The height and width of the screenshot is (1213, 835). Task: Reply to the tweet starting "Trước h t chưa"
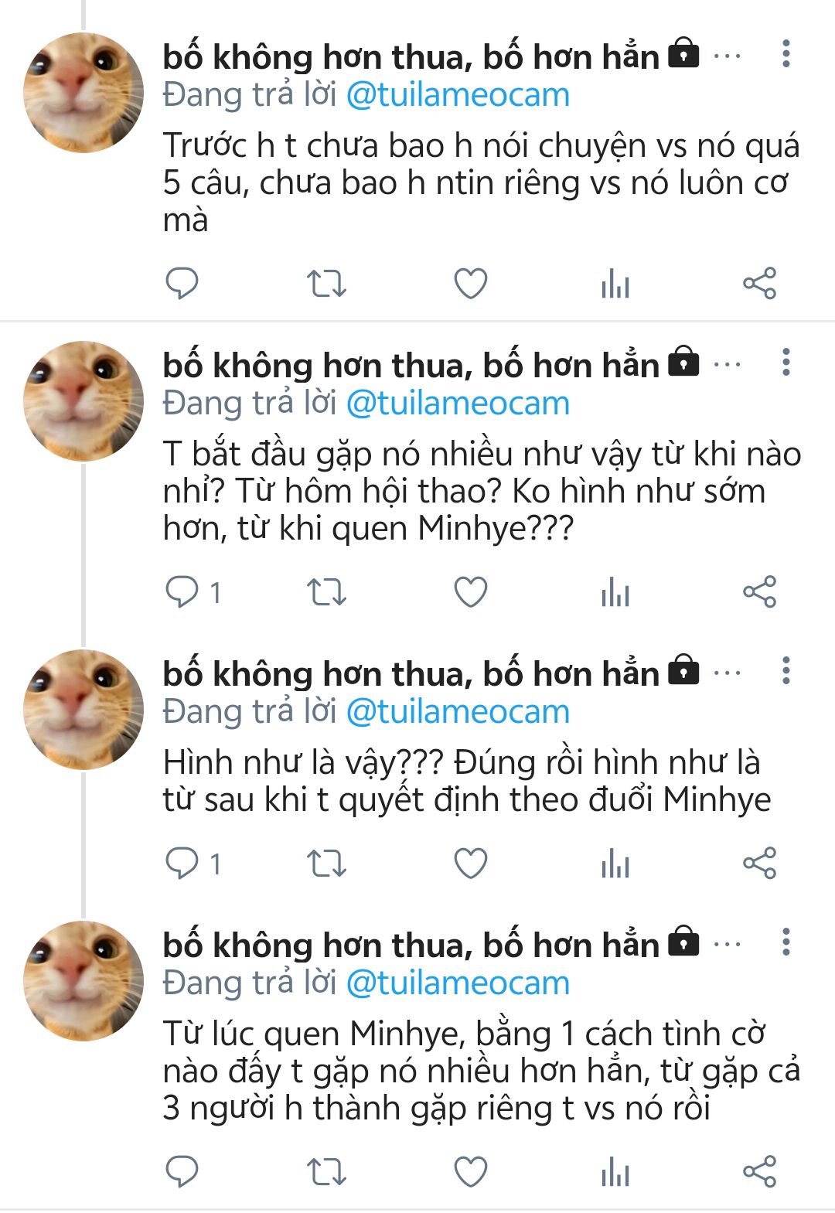(x=182, y=284)
